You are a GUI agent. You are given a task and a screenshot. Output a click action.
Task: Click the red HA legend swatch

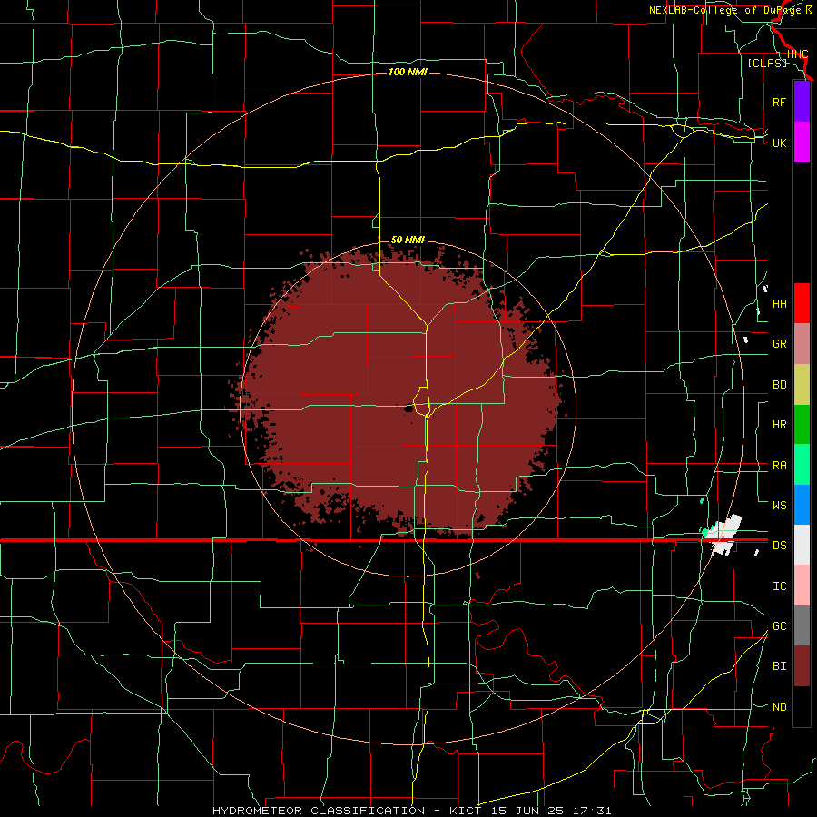tap(802, 303)
